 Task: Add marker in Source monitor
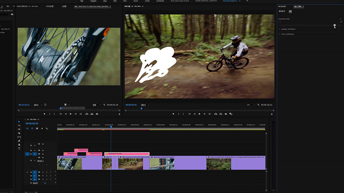[44, 114]
